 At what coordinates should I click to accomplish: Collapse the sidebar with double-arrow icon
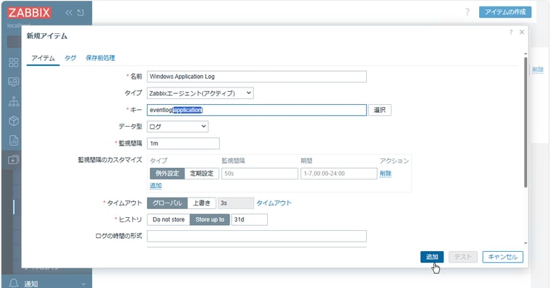[69, 12]
